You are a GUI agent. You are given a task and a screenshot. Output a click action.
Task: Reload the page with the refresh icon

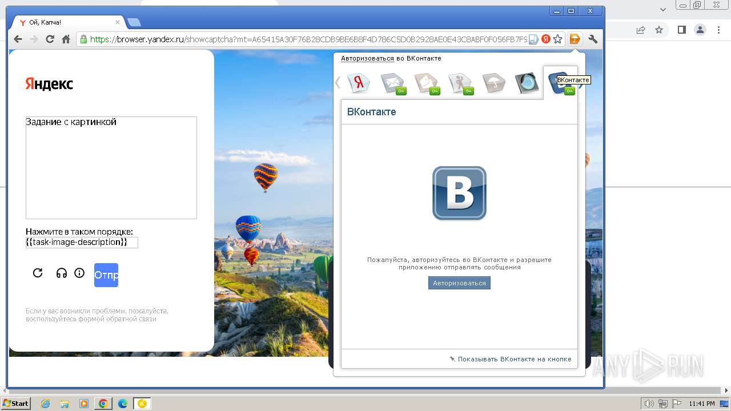(x=50, y=39)
